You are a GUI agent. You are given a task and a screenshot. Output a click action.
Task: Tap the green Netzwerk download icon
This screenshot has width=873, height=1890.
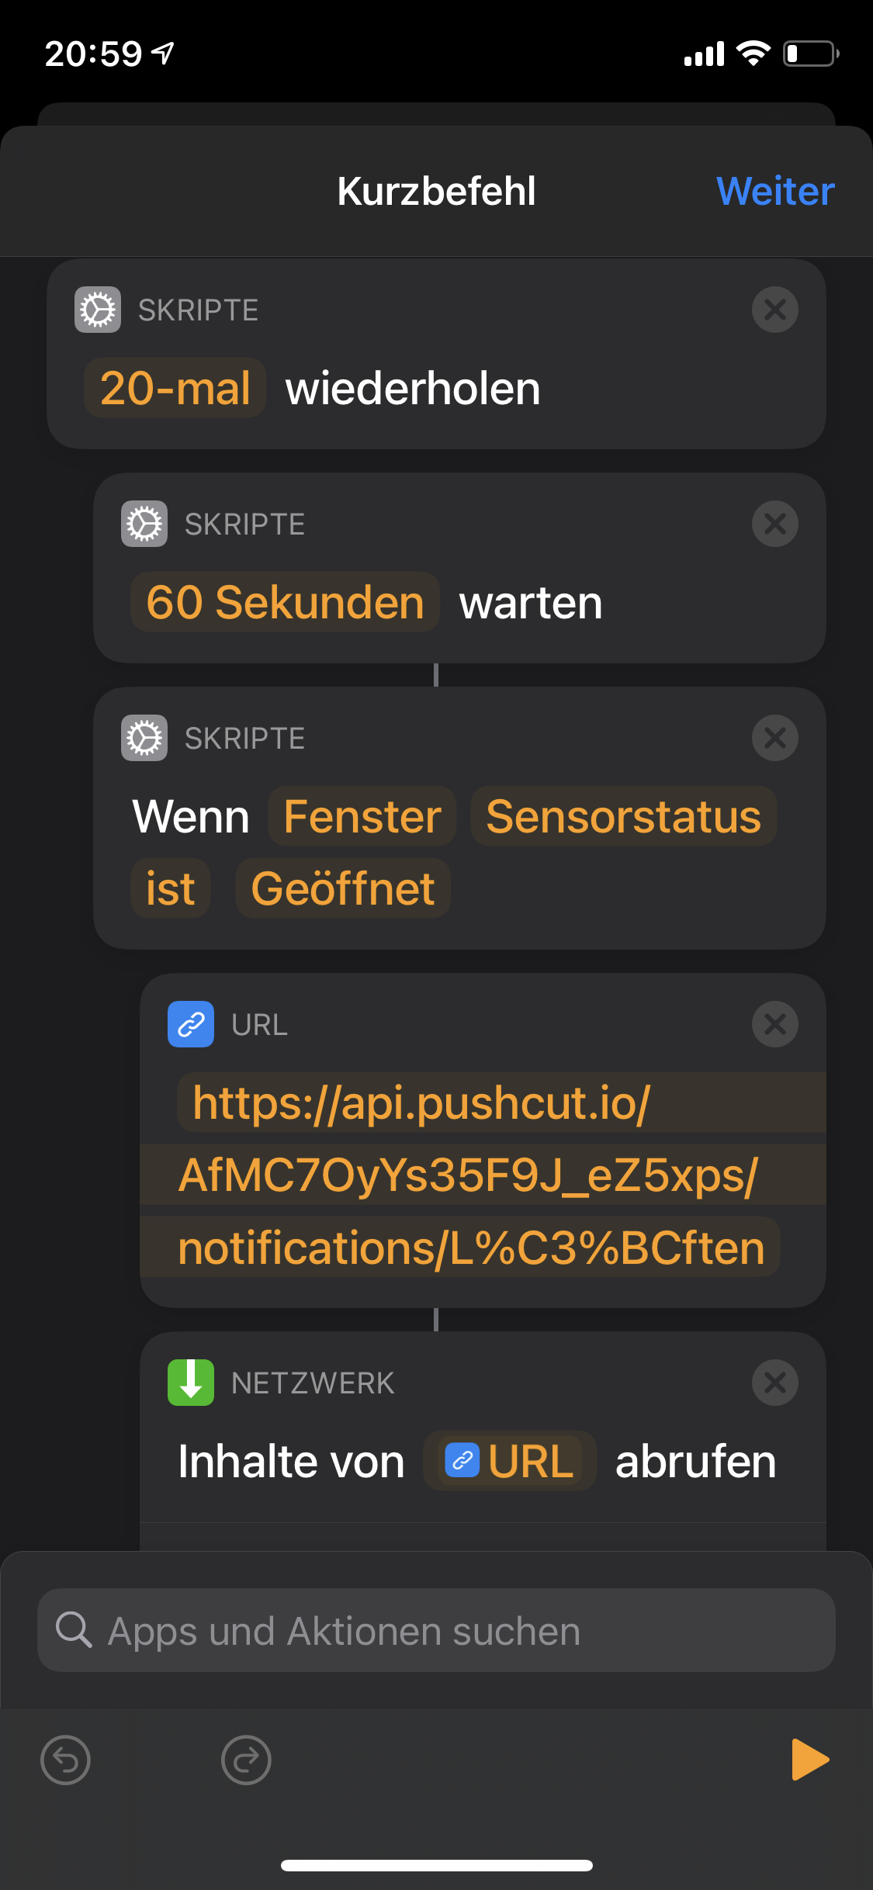point(191,1383)
